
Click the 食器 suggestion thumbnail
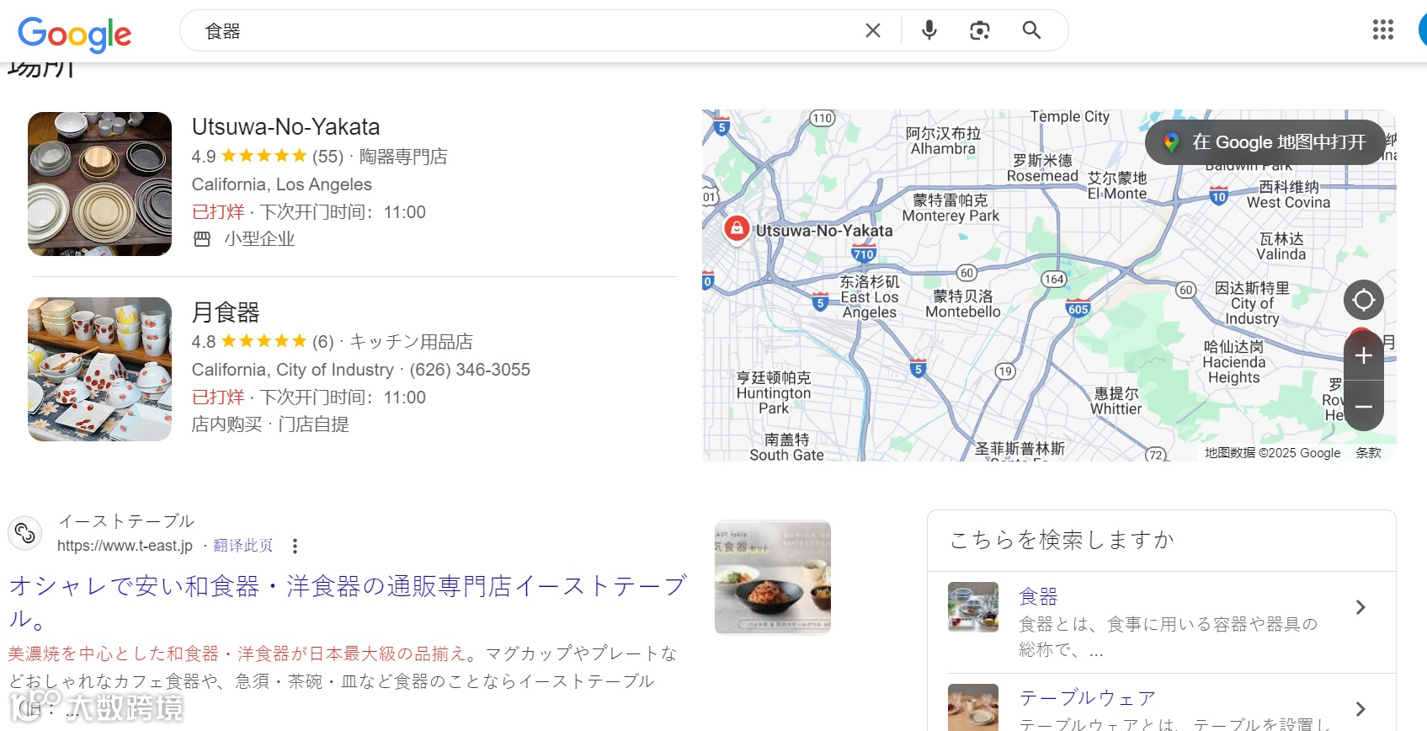pos(973,607)
